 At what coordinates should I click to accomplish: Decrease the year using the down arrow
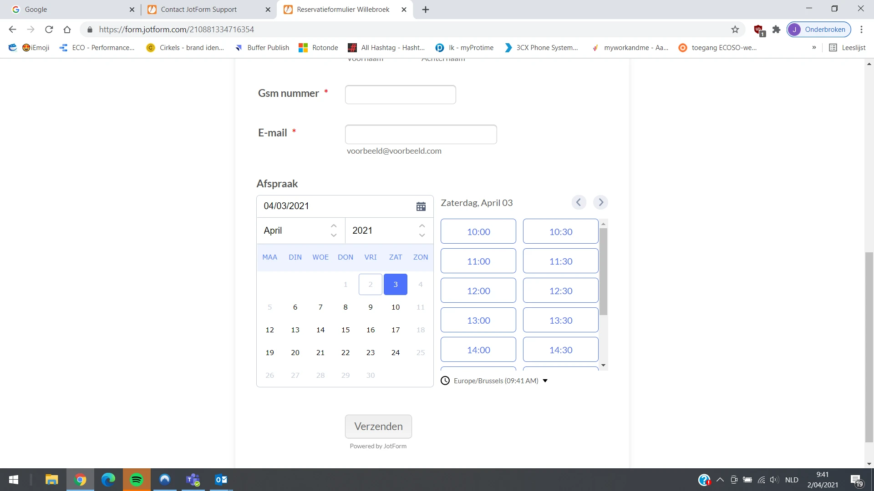[422, 236]
